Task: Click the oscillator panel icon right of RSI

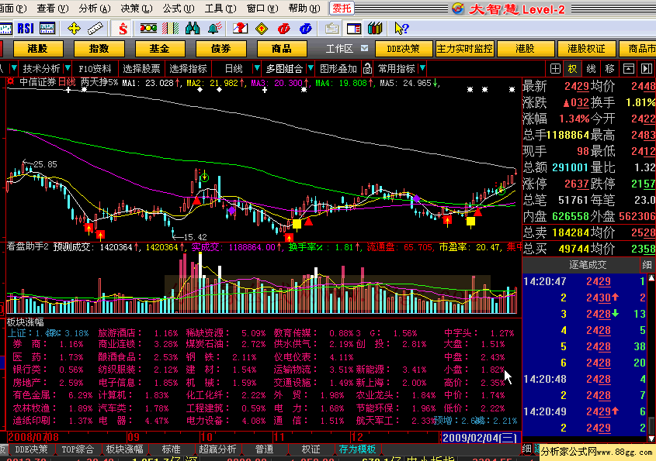Action: tap(47, 29)
